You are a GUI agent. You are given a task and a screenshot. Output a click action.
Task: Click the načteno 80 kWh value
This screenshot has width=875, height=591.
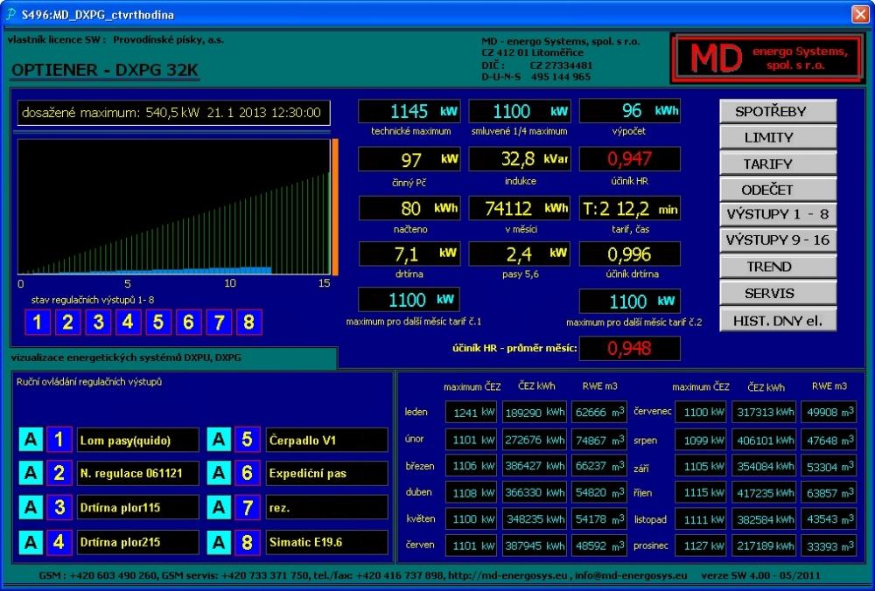click(x=409, y=208)
